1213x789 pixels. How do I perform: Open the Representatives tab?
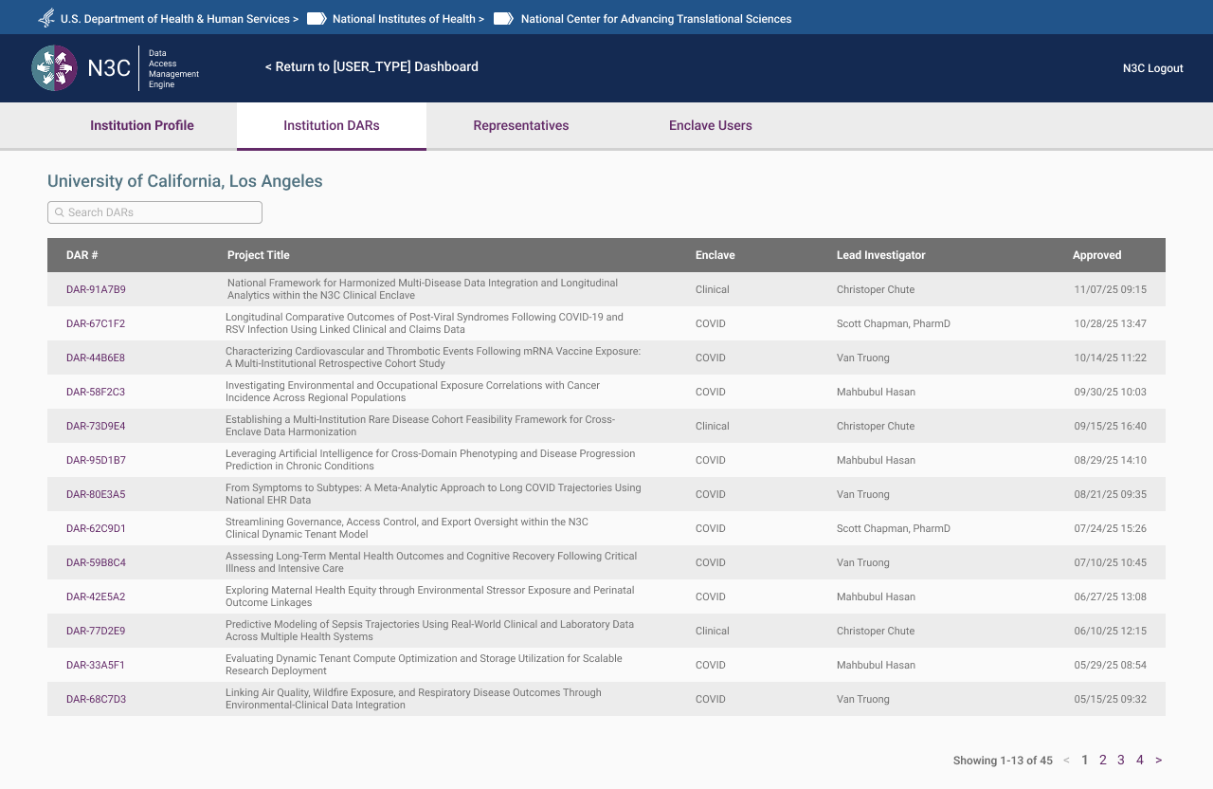click(x=521, y=125)
